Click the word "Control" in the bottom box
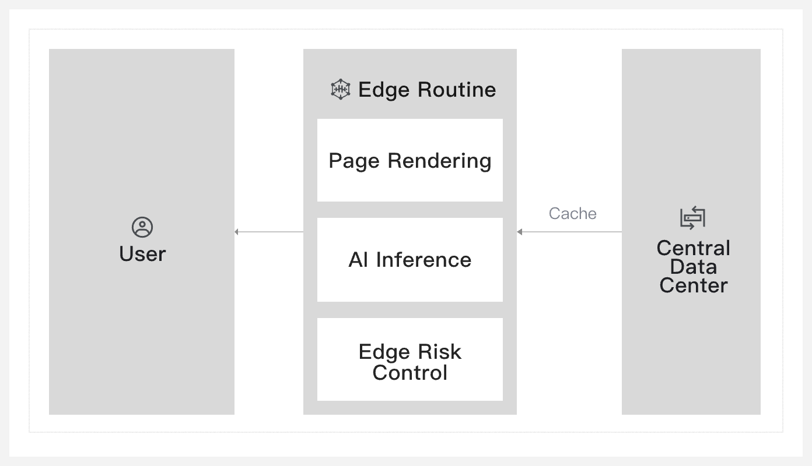Viewport: 812px width, 466px height. [x=409, y=373]
